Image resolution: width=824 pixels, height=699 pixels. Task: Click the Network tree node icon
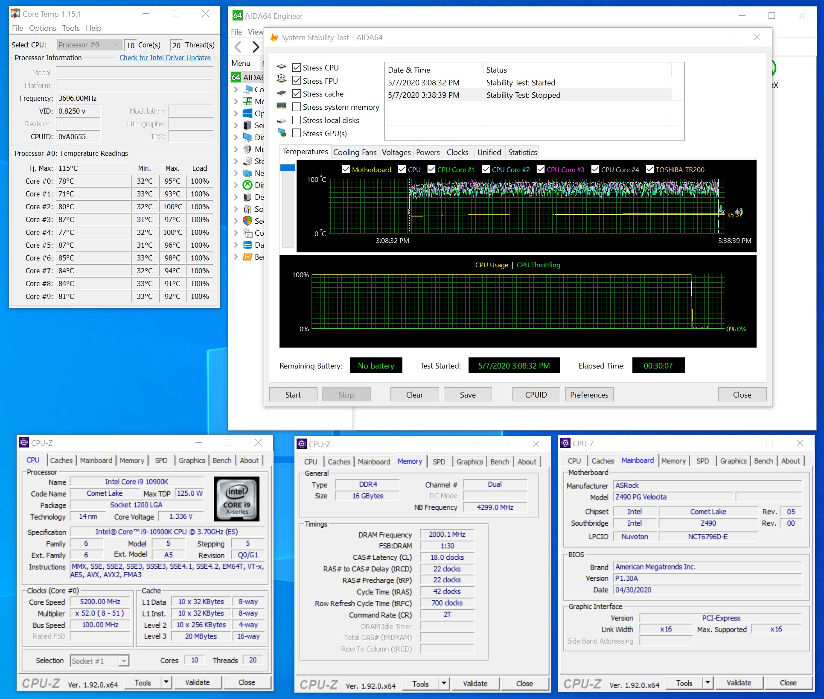point(247,173)
